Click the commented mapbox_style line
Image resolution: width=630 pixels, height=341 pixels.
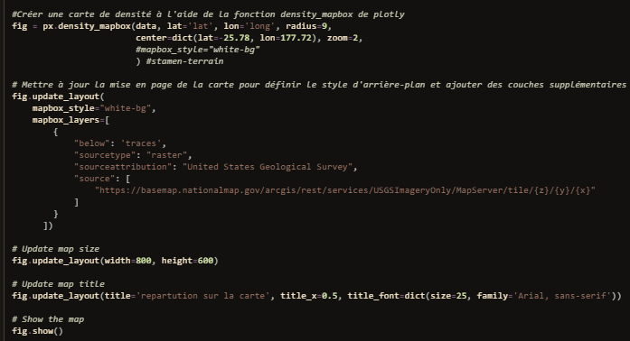[x=198, y=50]
